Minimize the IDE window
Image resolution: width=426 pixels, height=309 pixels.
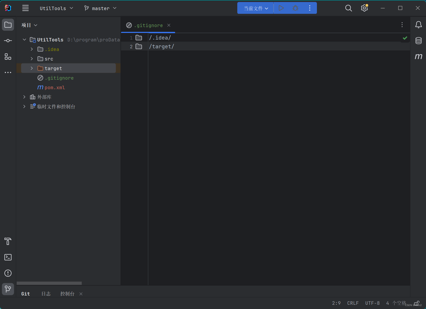point(382,8)
